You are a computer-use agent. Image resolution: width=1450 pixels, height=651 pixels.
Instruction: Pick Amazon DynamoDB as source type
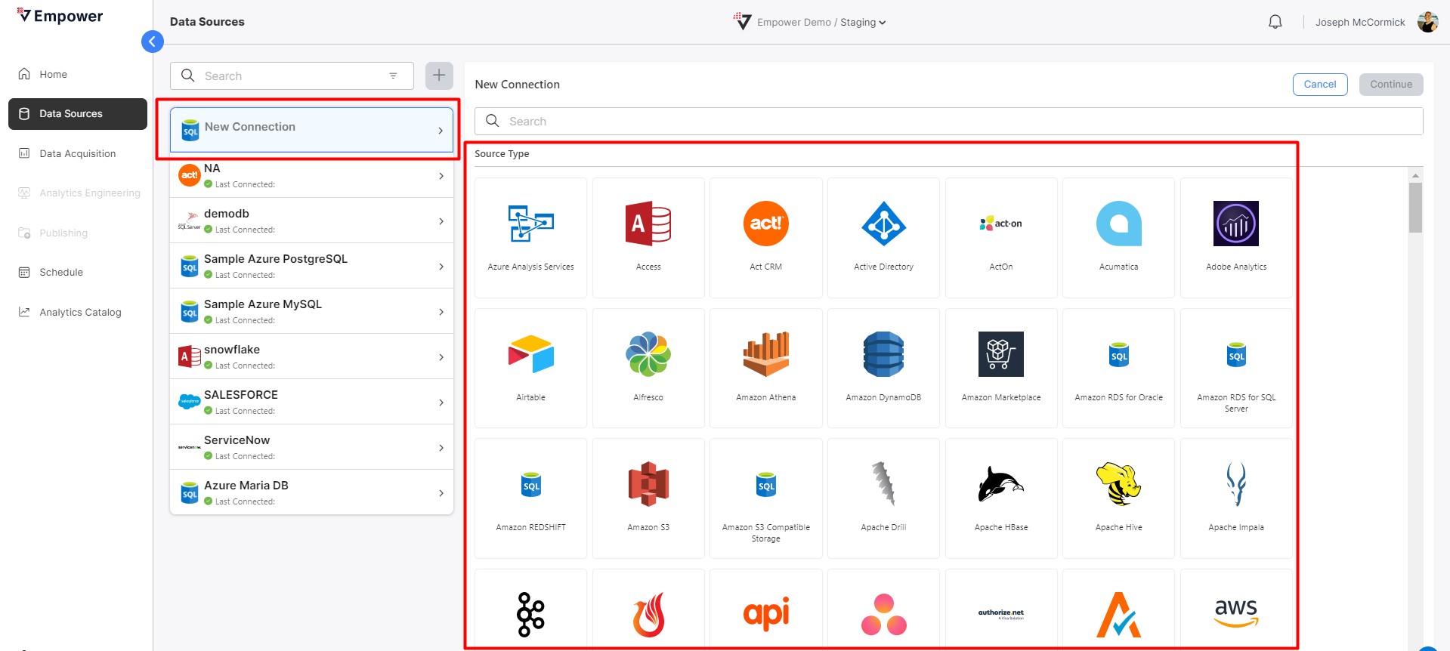click(883, 368)
